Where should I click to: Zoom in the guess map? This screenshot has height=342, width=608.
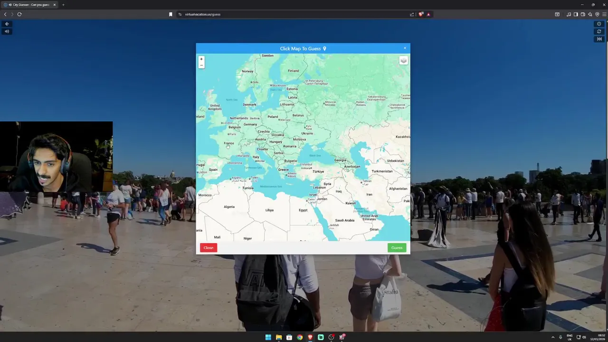pos(201,59)
